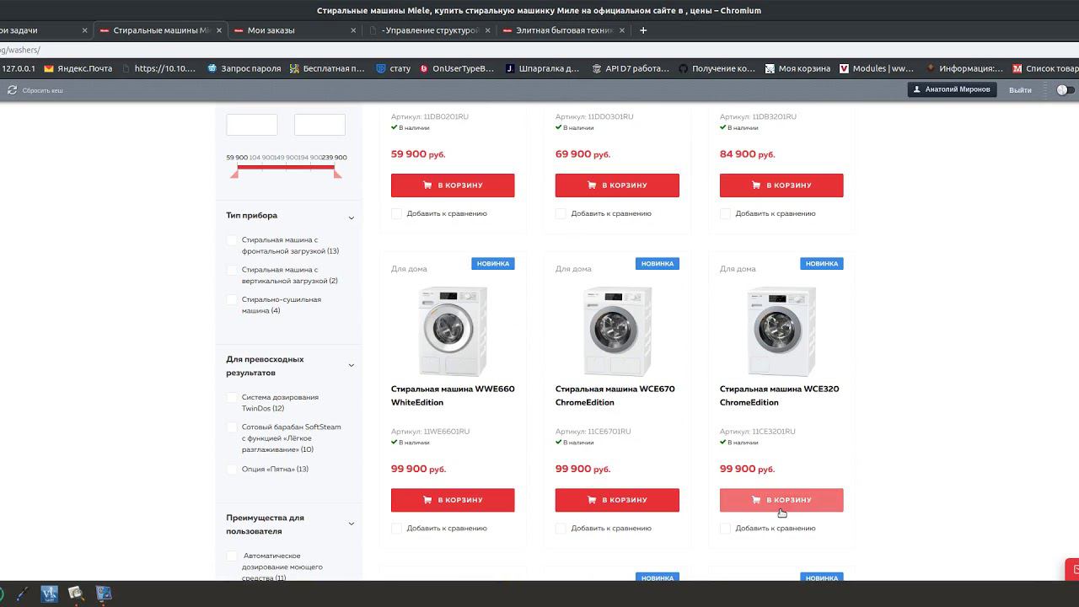Open Стиральная машина WCE670 ChromeEdition title link
1079x607 pixels.
click(x=615, y=395)
